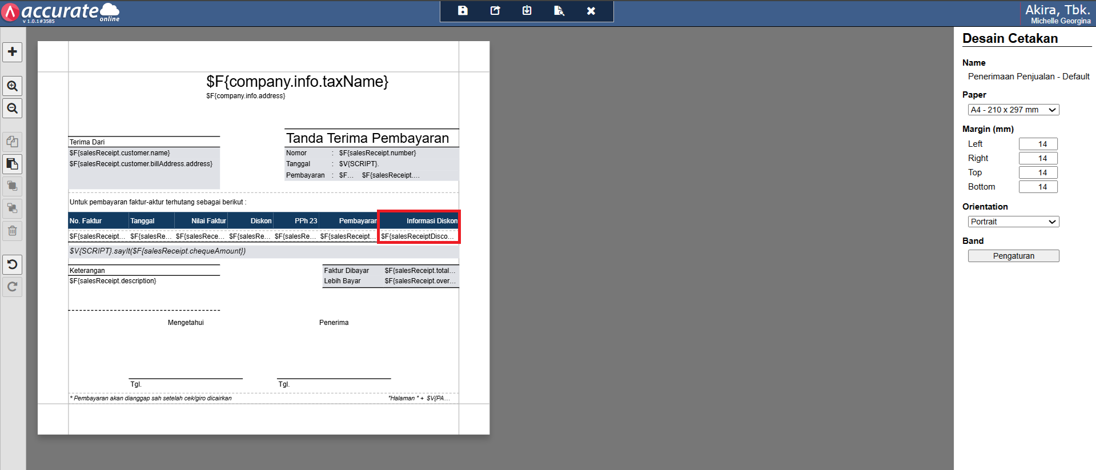Image resolution: width=1096 pixels, height=470 pixels.
Task: Close the design editor with the X icon
Action: (x=591, y=11)
